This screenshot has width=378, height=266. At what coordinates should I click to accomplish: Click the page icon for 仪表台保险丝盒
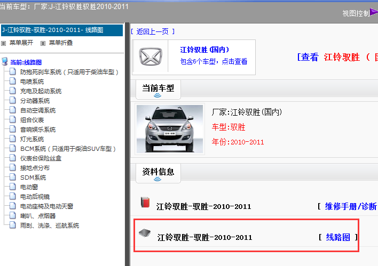(x=13, y=158)
